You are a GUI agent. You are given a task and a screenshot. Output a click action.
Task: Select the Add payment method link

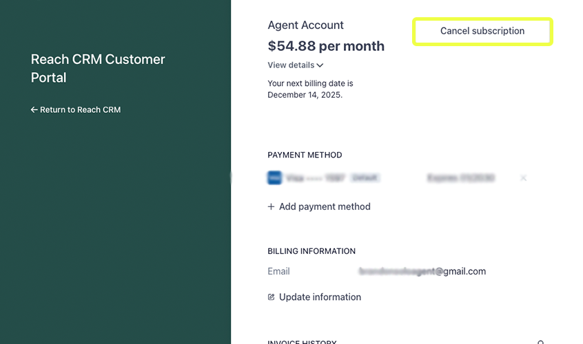(325, 207)
